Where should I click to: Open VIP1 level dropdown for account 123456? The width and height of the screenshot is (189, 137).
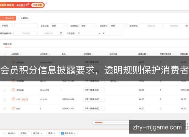[x=94, y=99]
